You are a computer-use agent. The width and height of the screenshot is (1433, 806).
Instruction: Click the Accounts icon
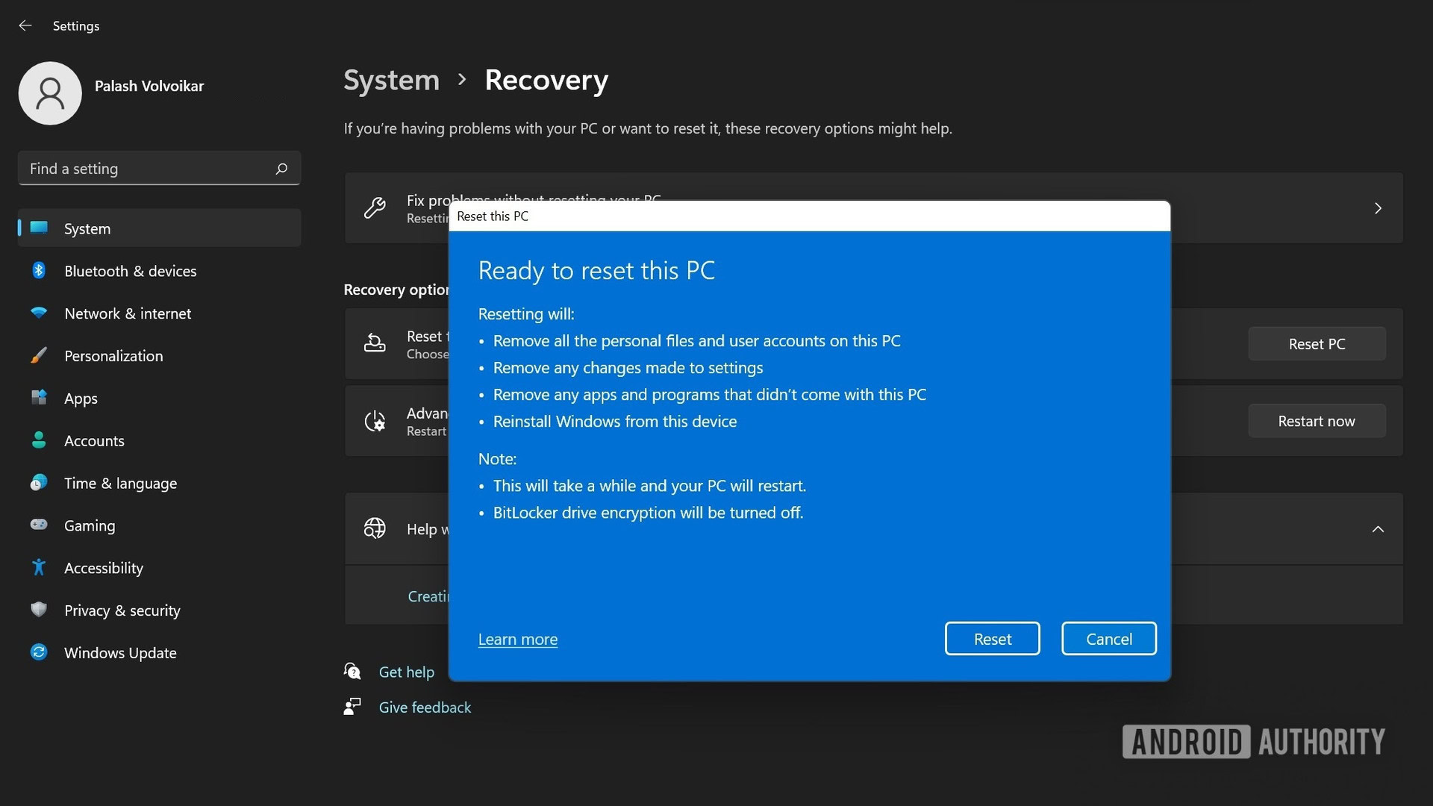38,440
